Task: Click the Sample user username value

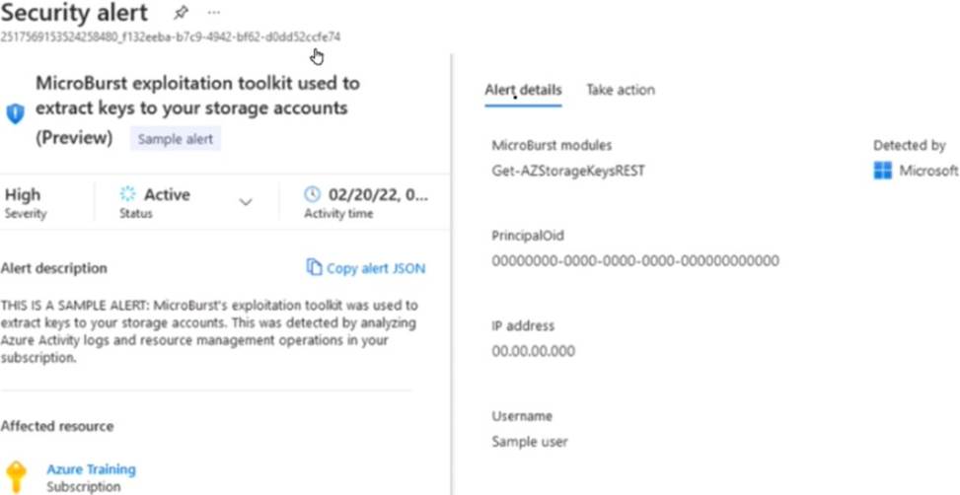Action: (x=530, y=442)
